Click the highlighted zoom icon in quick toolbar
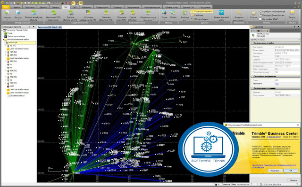Viewport: 302px width, 187px height. click(74, 3)
